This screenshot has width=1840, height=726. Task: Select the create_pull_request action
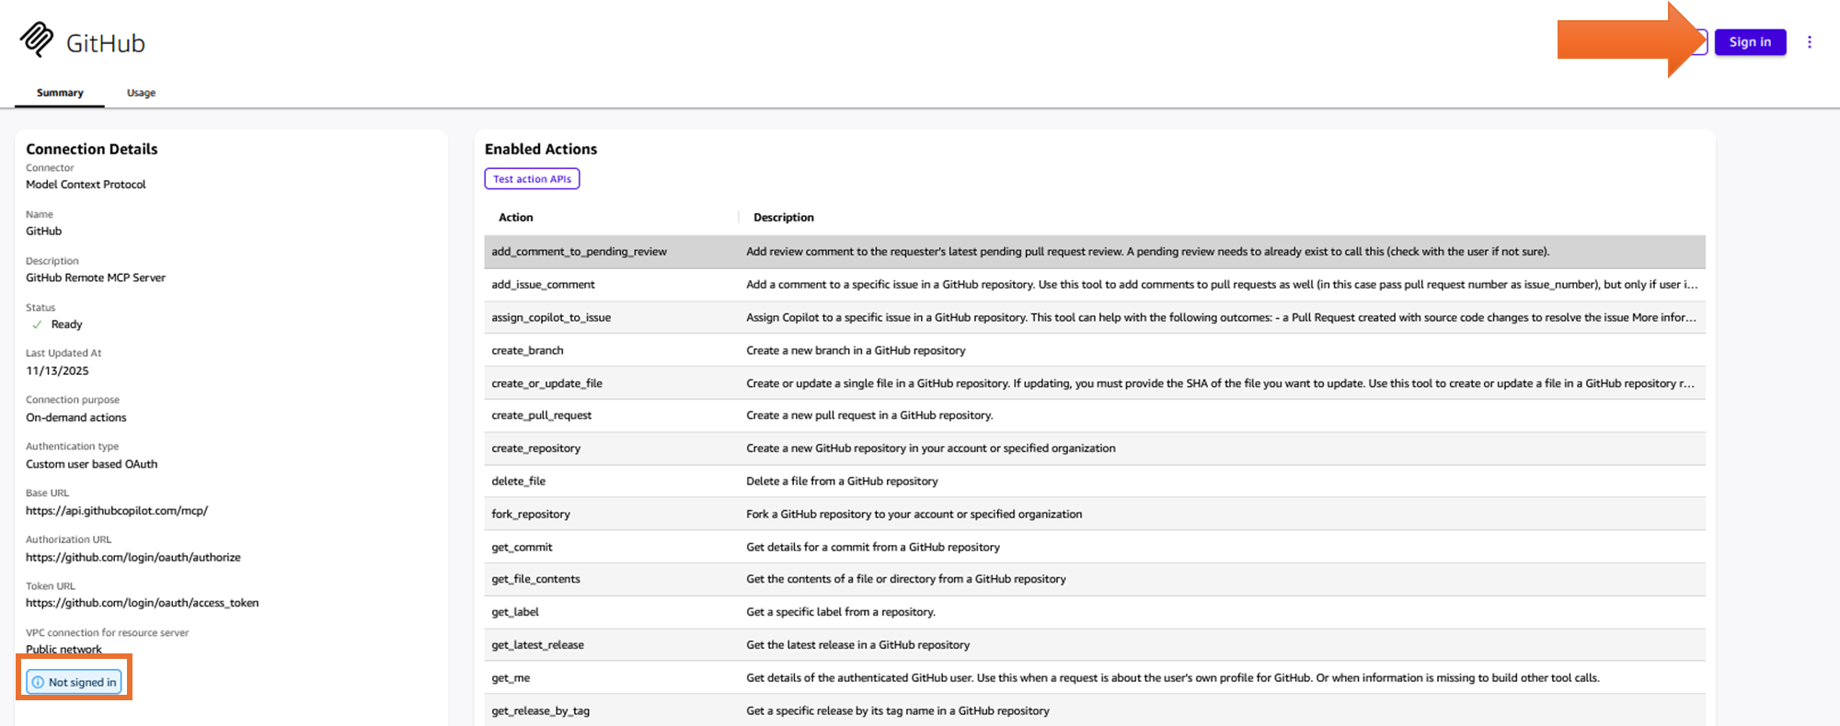click(541, 415)
